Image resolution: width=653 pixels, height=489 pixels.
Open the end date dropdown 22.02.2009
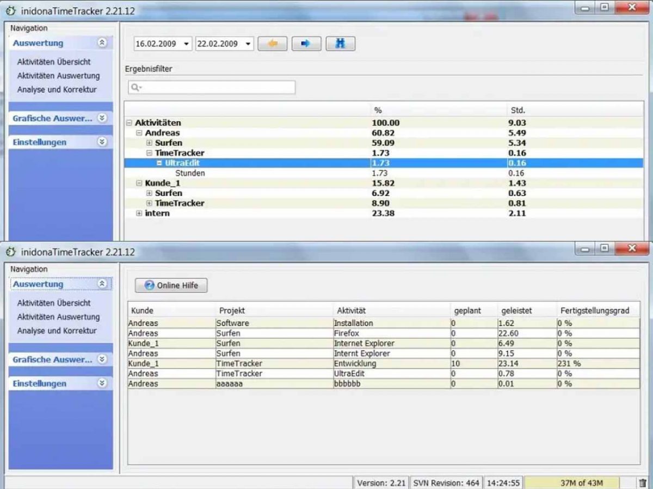coord(248,44)
